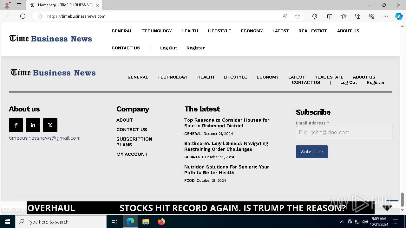Toggle split screen icon
Image resolution: width=406 pixels, height=228 pixels.
(x=330, y=16)
